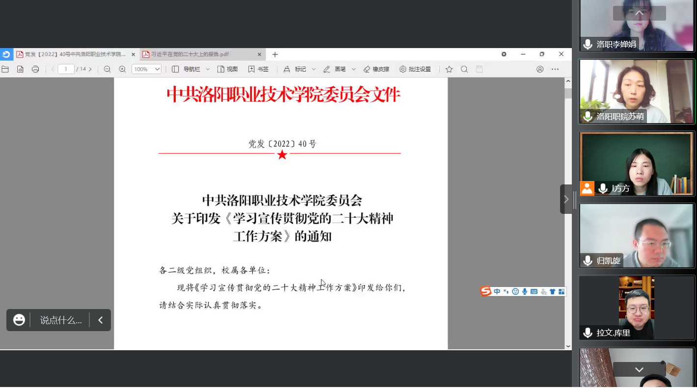Viewport: 697px width, 388px height.
Task: Click the star favorite icon in toolbar
Action: [449, 69]
